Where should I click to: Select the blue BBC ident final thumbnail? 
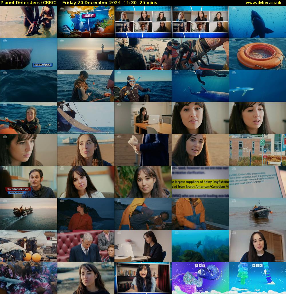[257, 278]
